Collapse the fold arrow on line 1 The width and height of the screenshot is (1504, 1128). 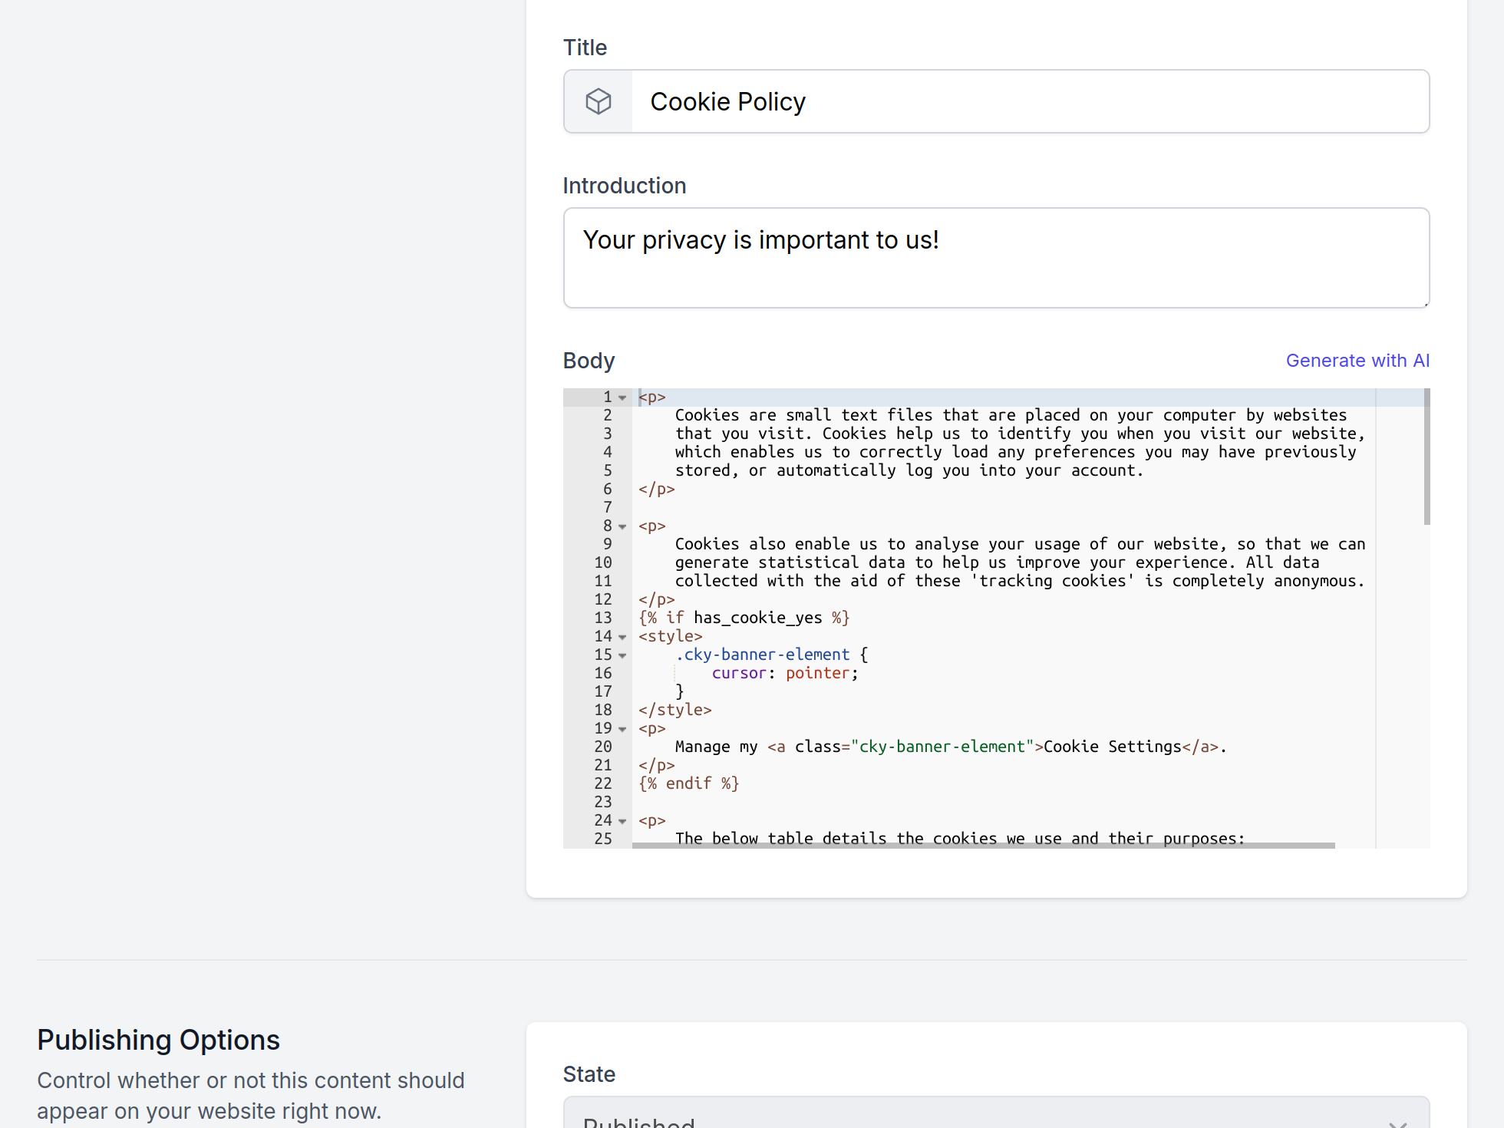622,397
